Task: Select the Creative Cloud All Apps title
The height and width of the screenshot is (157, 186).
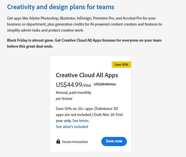Action: [87, 75]
